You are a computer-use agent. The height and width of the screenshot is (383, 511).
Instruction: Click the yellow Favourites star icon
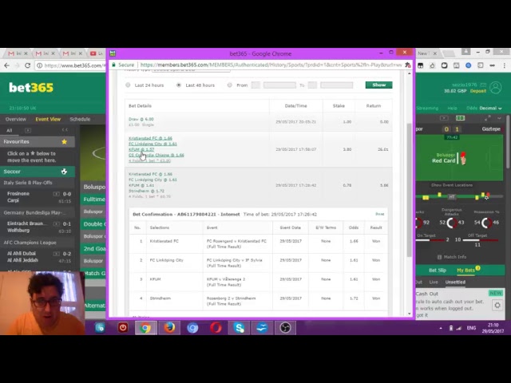(64, 142)
